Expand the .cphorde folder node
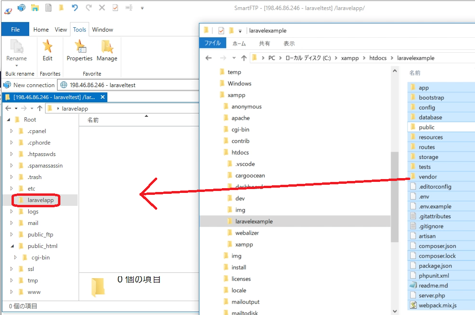Viewport: 475px width, 315px height. pyautogui.click(x=12, y=143)
